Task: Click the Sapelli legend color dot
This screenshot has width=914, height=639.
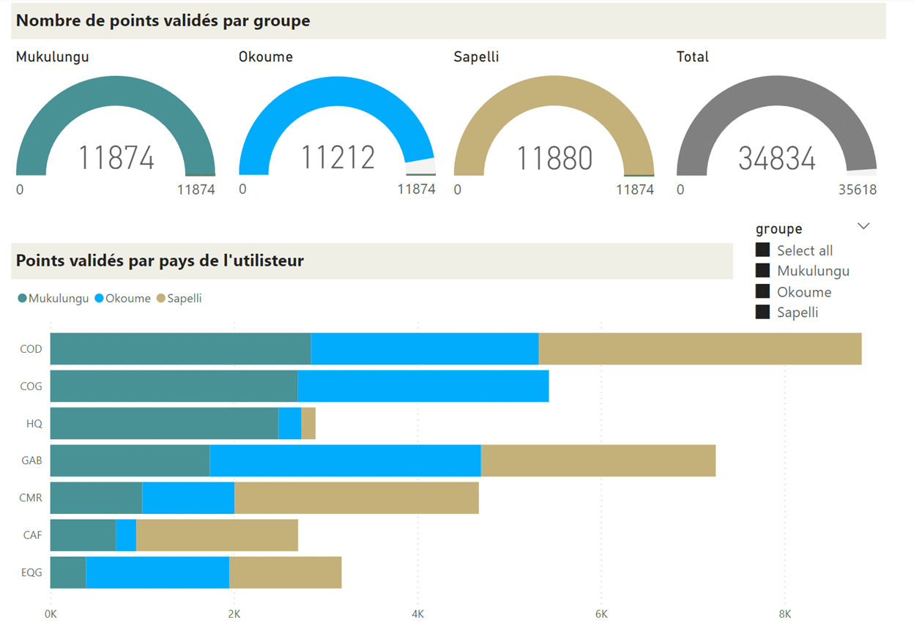Action: 161,299
